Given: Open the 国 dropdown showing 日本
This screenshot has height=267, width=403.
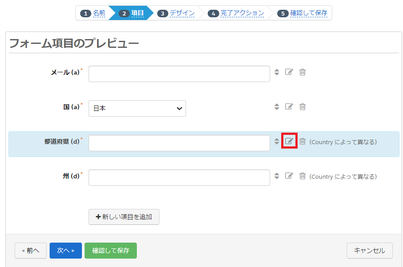Looking at the screenshot, I should (137, 108).
